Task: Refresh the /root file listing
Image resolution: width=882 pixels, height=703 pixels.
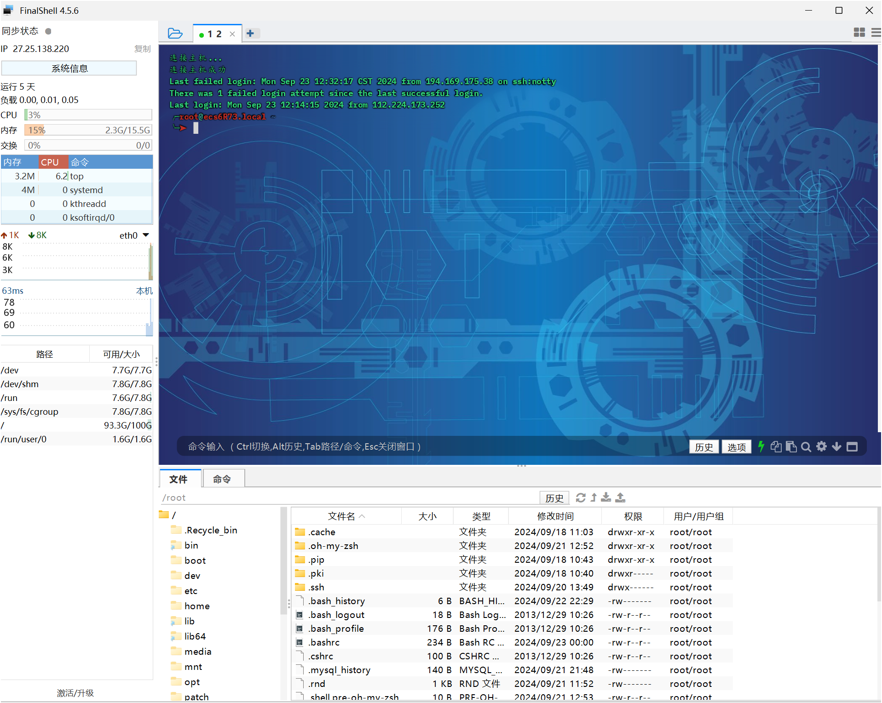Action: (x=581, y=497)
